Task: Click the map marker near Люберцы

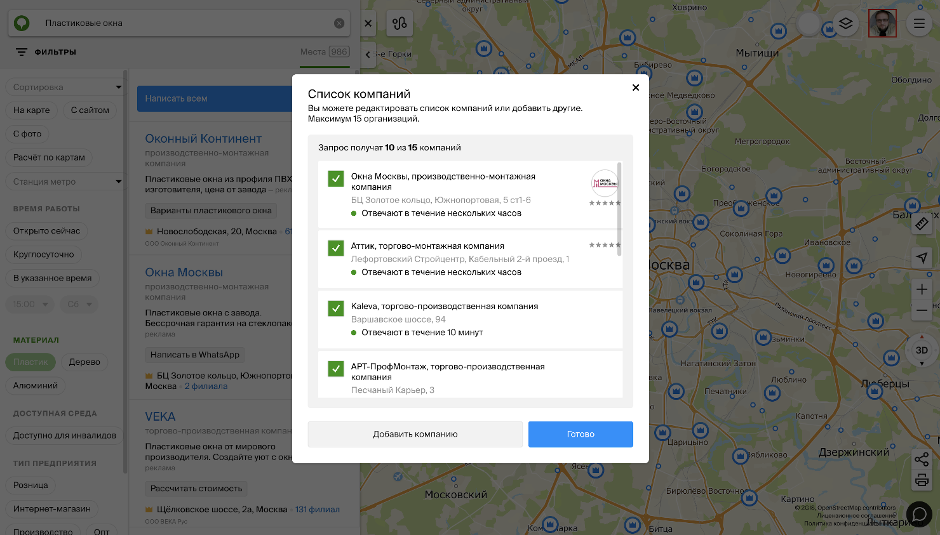Action: pos(874,391)
